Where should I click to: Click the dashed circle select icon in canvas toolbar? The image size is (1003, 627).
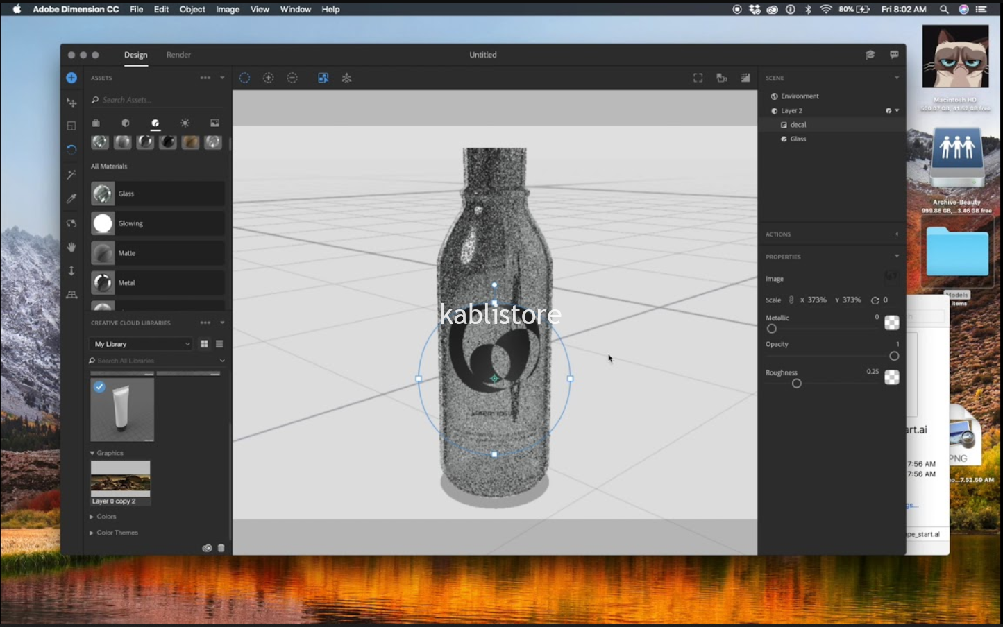click(x=244, y=78)
